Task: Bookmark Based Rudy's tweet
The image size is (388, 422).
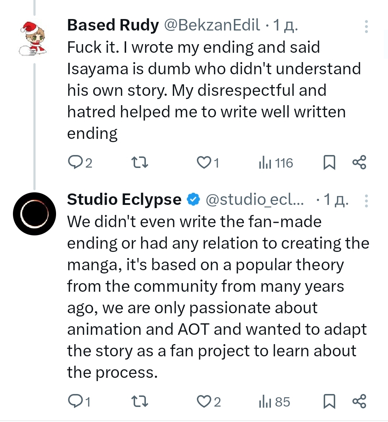Action: click(x=329, y=163)
